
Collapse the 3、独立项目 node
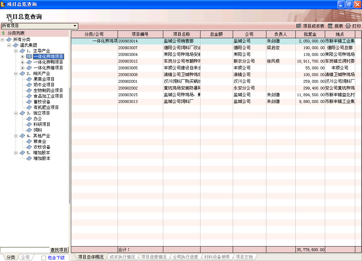pyautogui.click(x=16, y=113)
